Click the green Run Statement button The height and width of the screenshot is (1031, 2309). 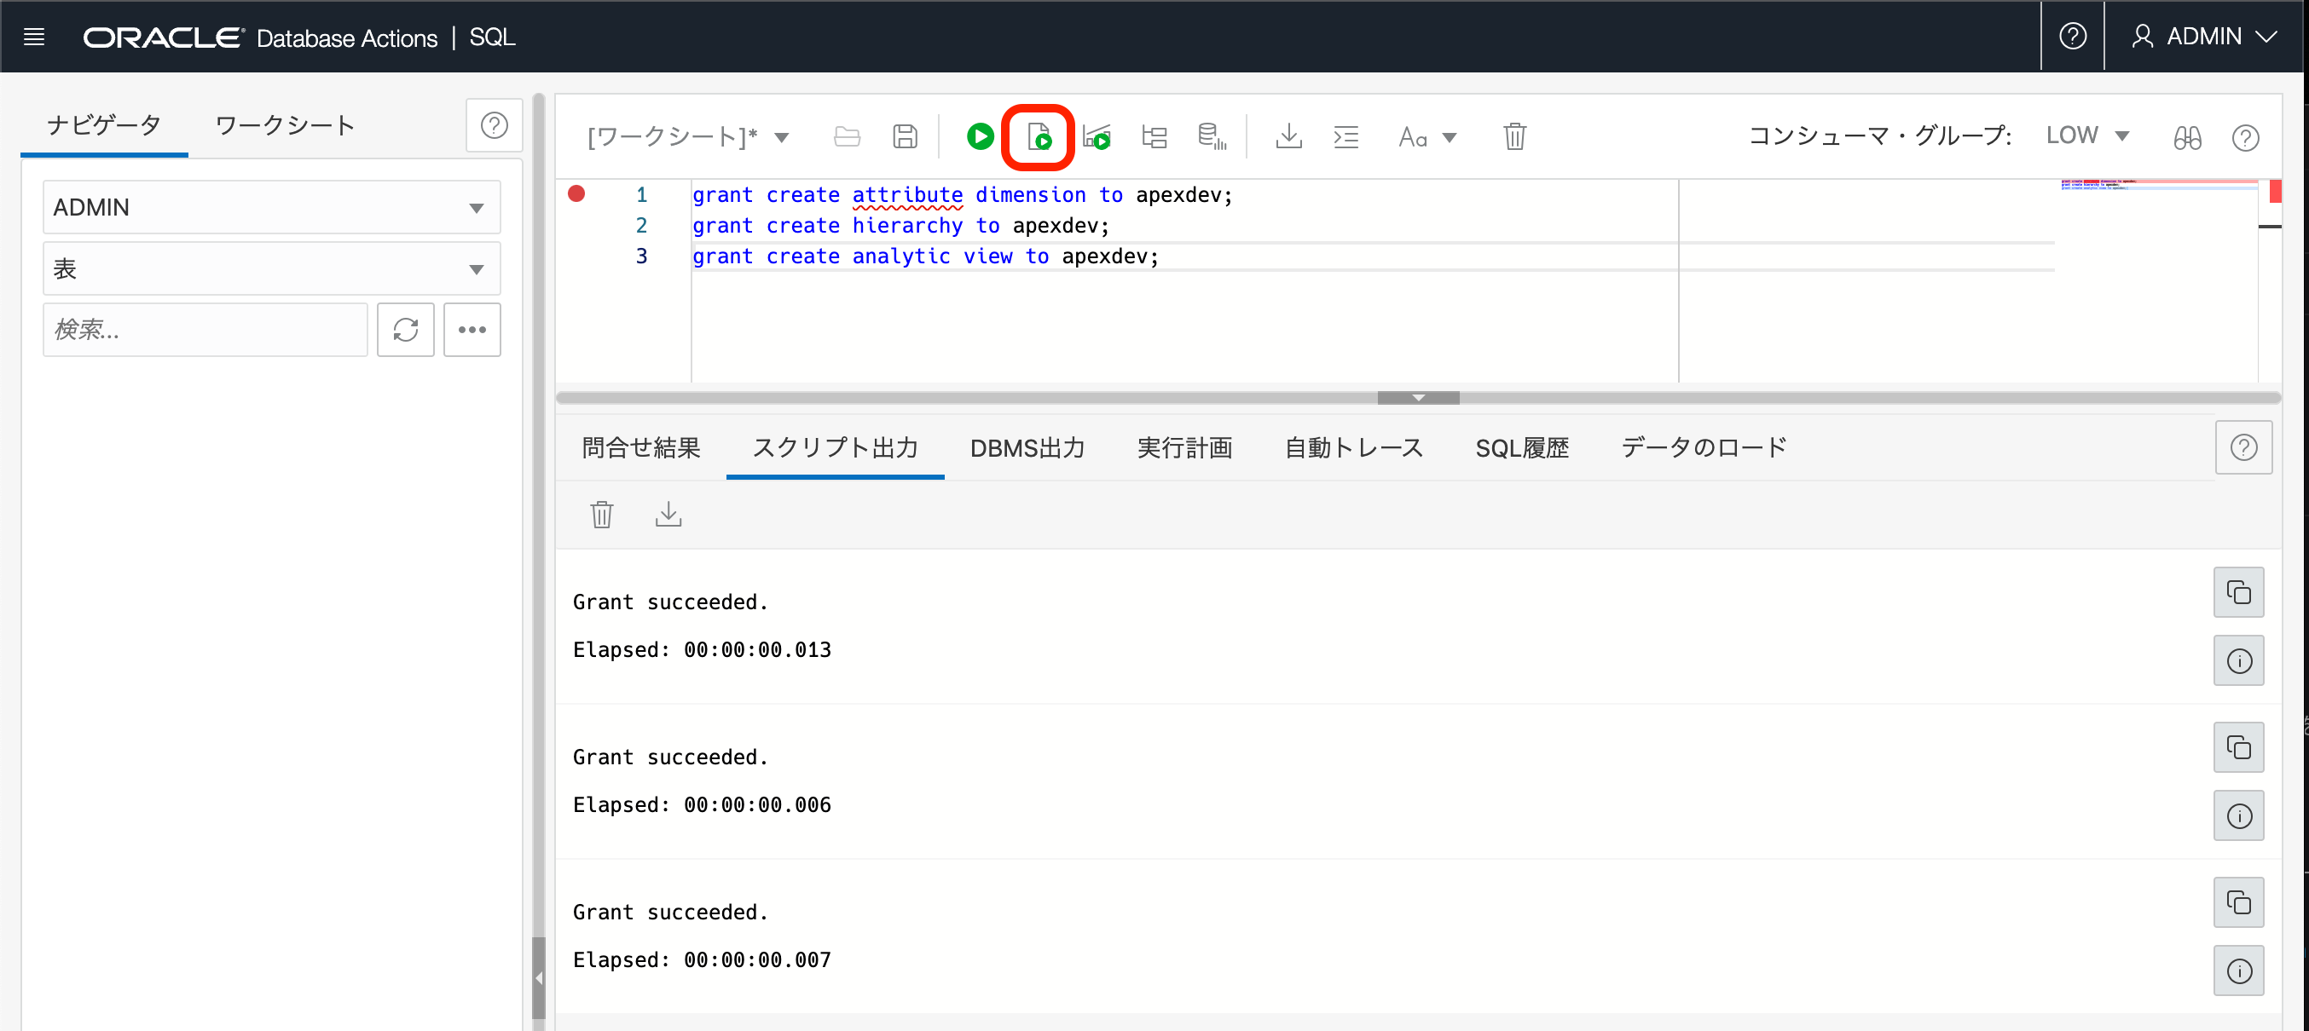(x=980, y=137)
